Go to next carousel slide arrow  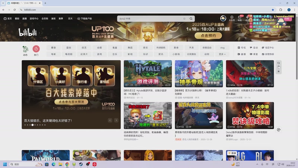coord(116,120)
